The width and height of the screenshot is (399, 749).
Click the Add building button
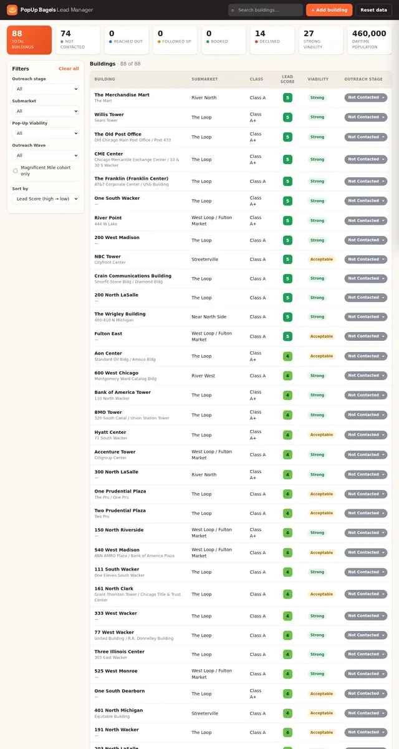[x=329, y=10]
